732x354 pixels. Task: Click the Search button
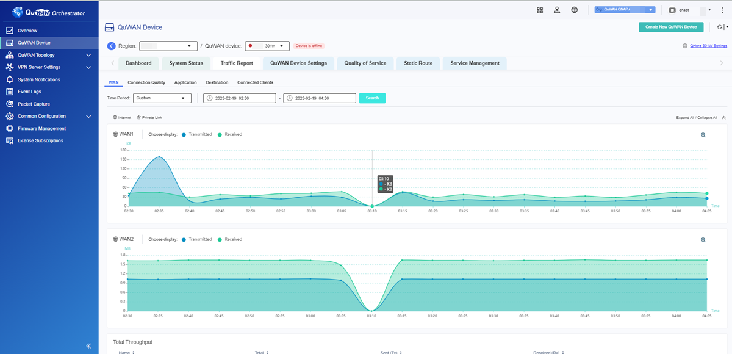pyautogui.click(x=372, y=98)
